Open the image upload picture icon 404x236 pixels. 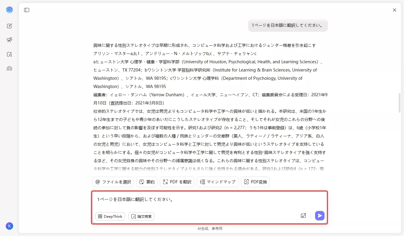coord(304,216)
